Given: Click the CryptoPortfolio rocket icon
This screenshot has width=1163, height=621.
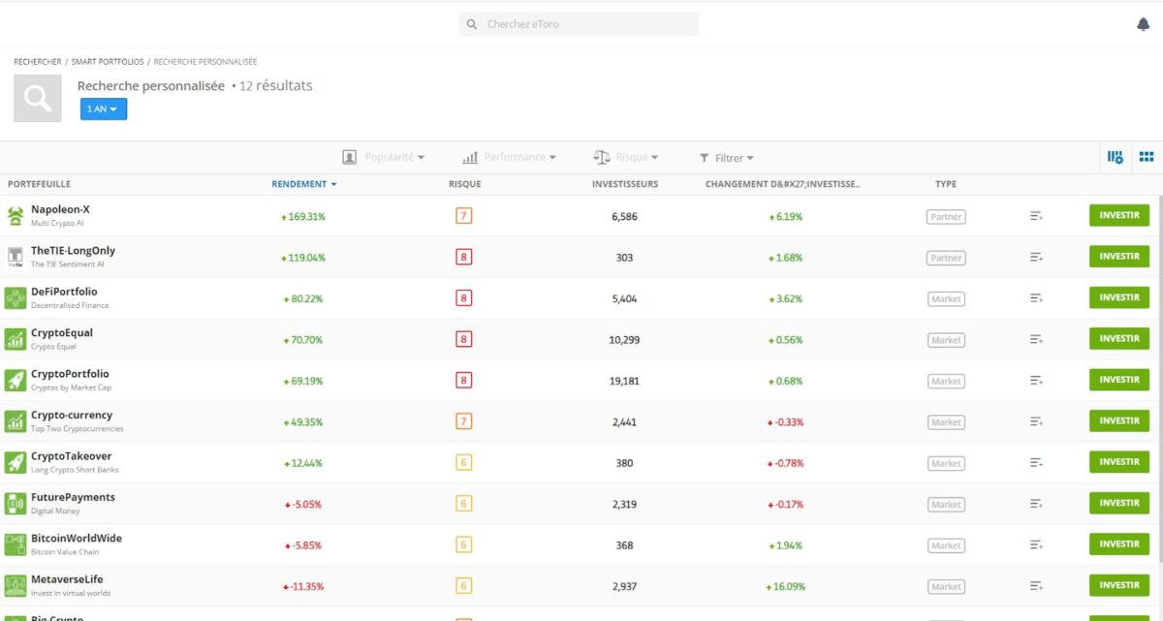Looking at the screenshot, I should 16,380.
